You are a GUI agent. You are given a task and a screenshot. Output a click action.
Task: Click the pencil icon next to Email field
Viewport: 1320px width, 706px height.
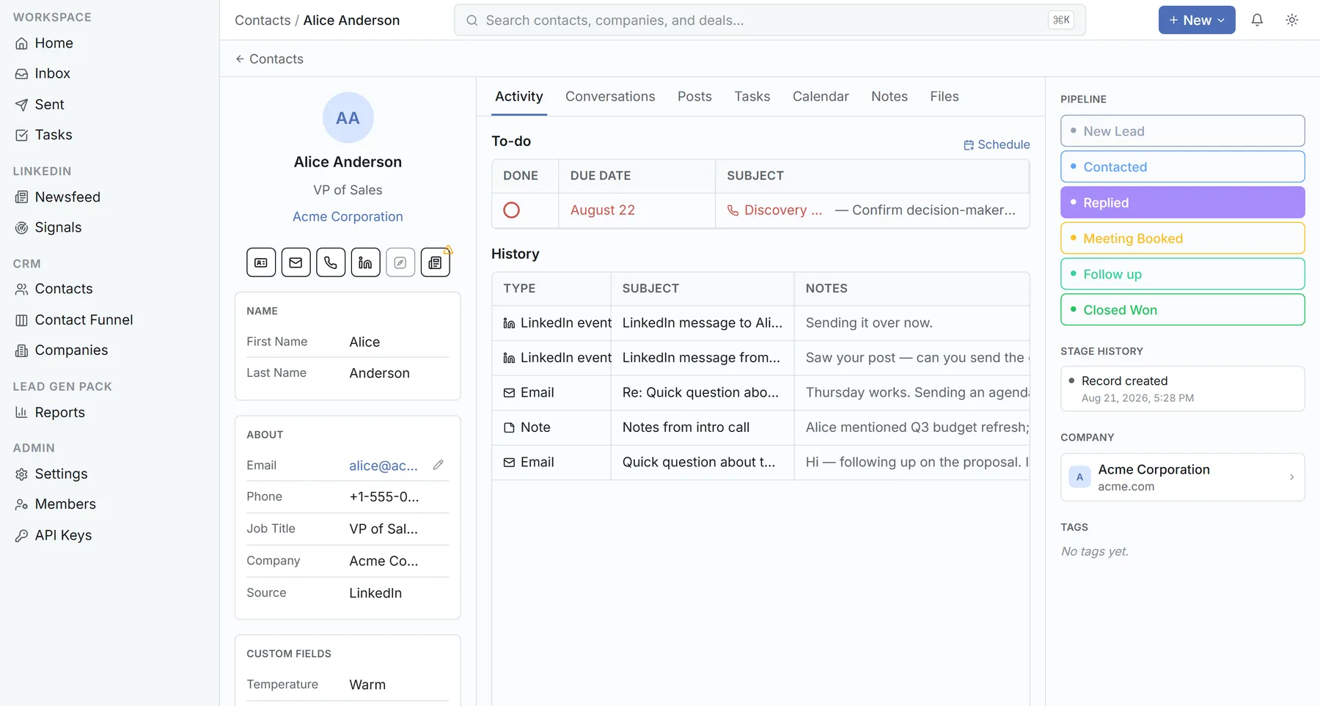click(x=438, y=465)
